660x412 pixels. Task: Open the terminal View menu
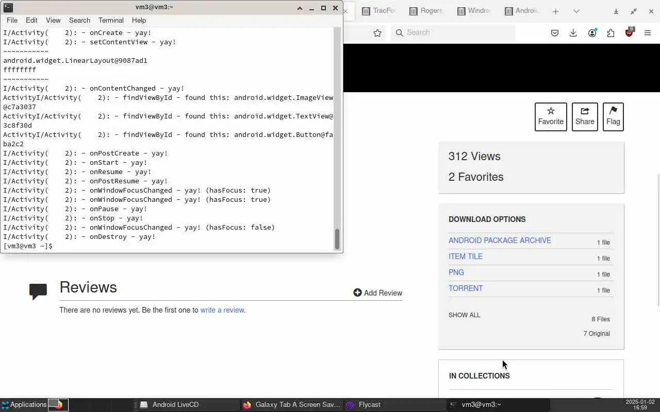coord(53,20)
